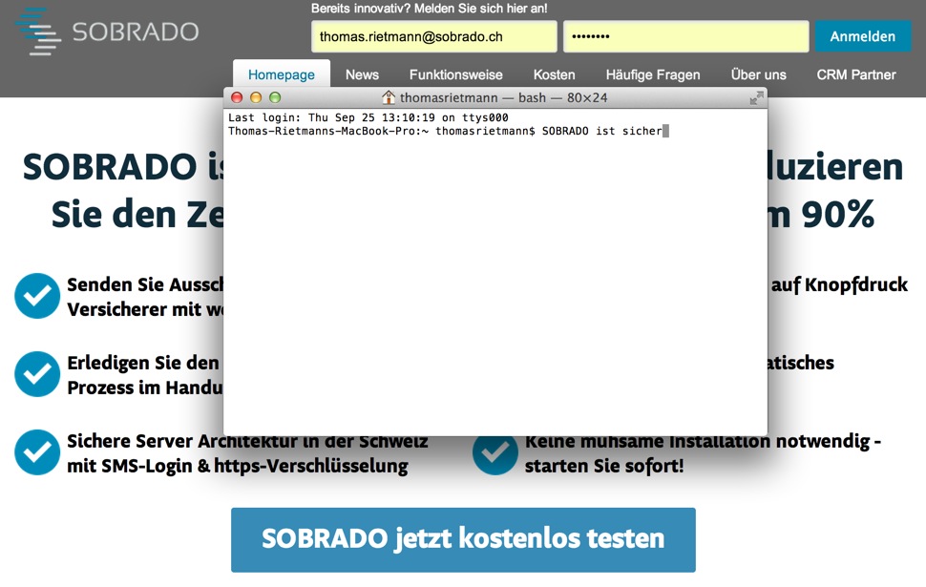
Task: Go to the News tab
Action: coord(362,75)
